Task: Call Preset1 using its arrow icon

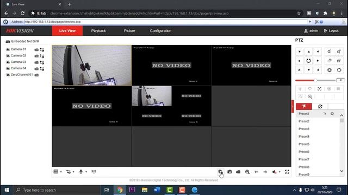Action: click(x=325, y=114)
